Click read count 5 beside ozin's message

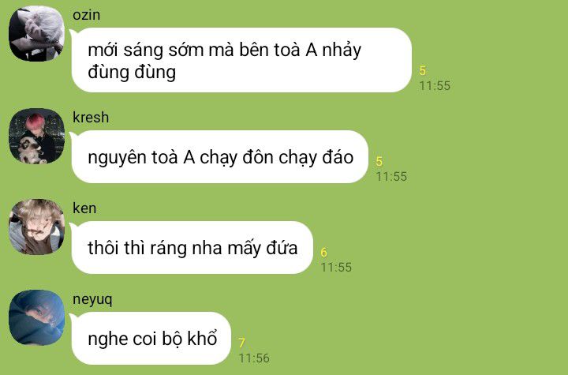pos(422,70)
